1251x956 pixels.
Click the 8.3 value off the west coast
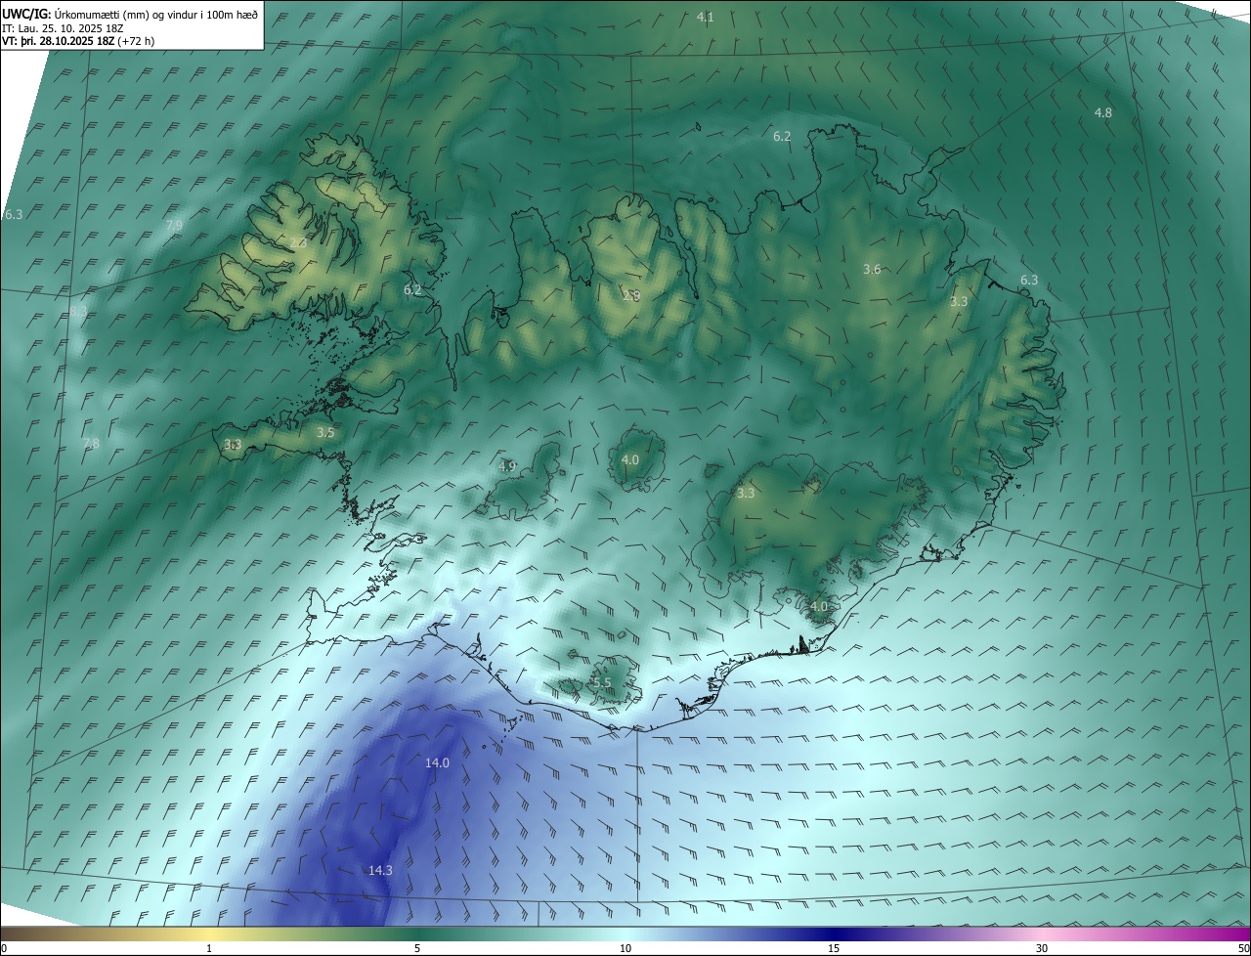pos(78,311)
